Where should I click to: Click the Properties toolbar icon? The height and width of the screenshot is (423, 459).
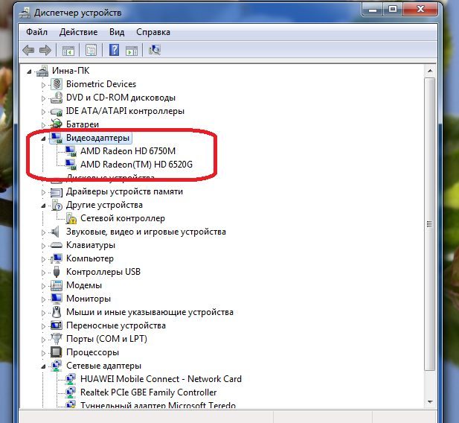click(x=91, y=50)
